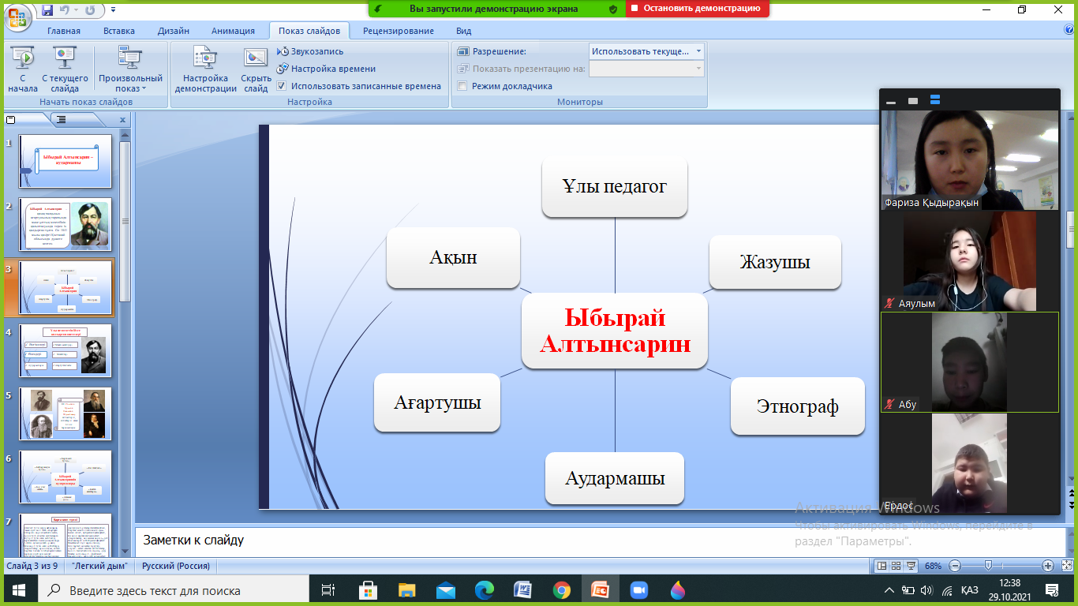Click 'Остановить демонстрацию' button

pyautogui.click(x=697, y=9)
